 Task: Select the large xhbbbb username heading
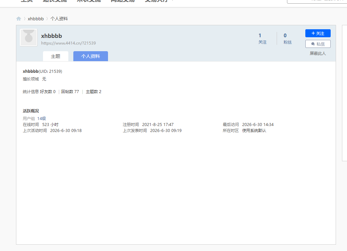coord(52,36)
